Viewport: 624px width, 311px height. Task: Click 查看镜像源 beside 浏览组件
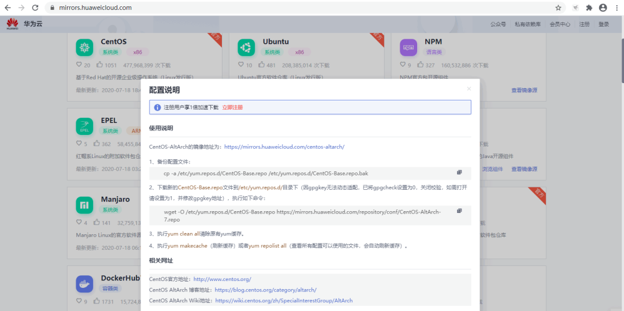point(524,169)
